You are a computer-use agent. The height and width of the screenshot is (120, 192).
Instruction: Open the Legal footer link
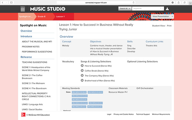tap(109, 114)
